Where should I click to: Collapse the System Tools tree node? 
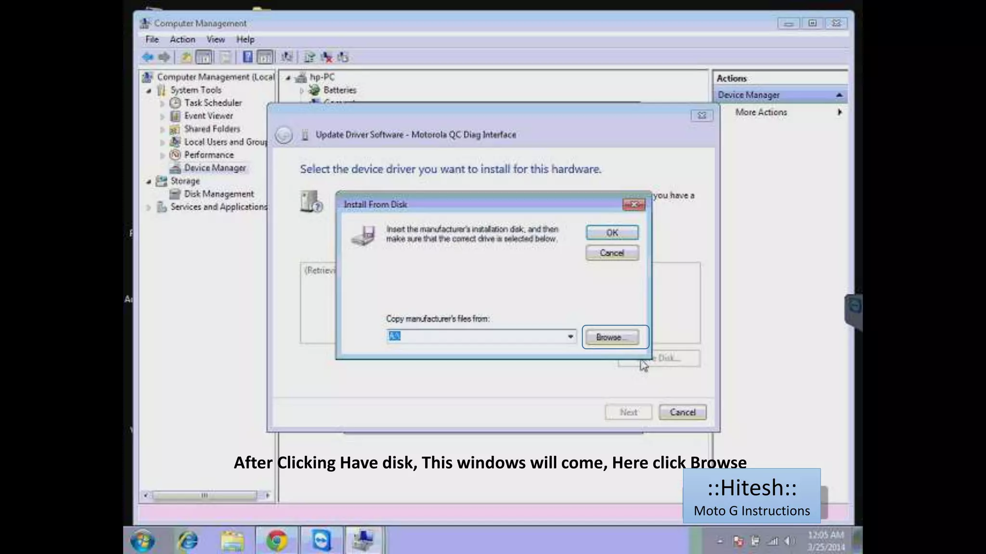(149, 90)
